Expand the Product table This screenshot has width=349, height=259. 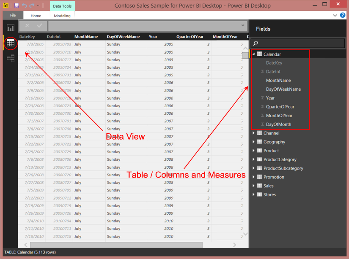pos(253,151)
